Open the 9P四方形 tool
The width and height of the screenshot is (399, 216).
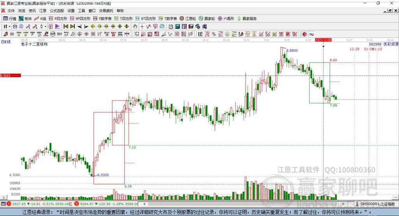point(80,19)
